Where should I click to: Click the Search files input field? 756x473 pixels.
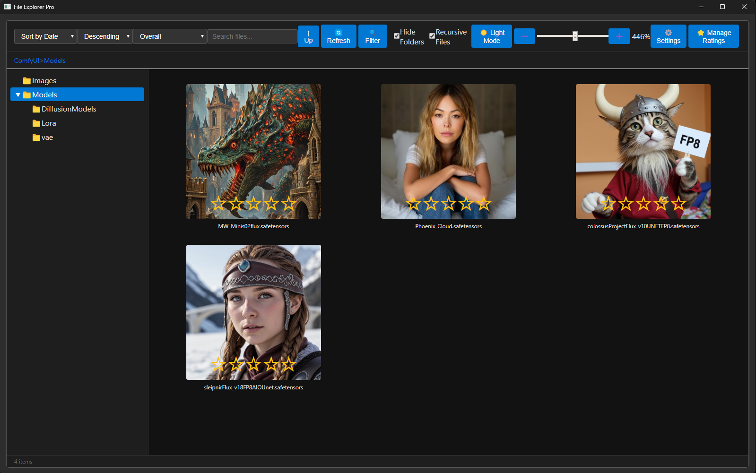coord(252,36)
